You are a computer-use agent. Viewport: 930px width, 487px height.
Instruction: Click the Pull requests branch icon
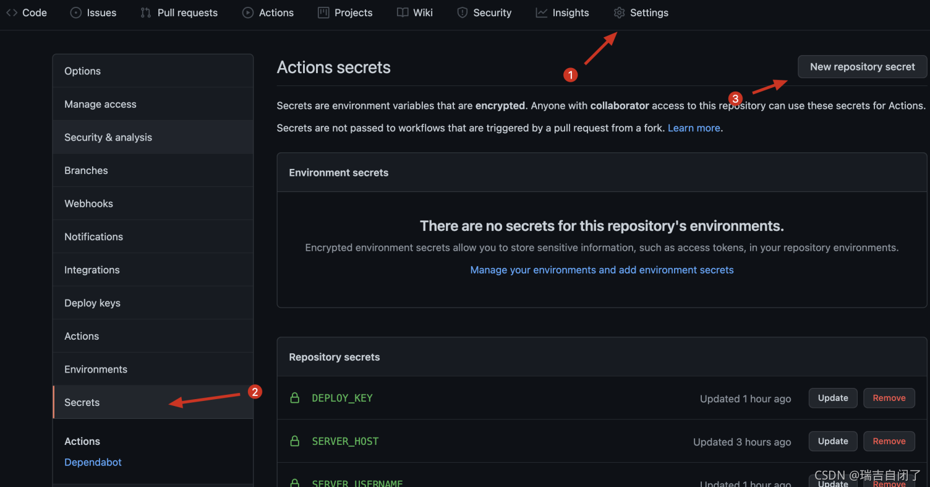[x=145, y=12]
